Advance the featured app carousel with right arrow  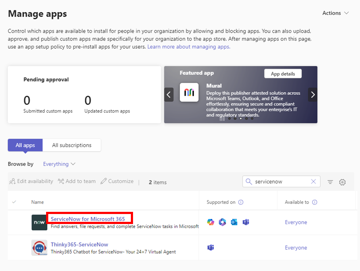point(313,94)
